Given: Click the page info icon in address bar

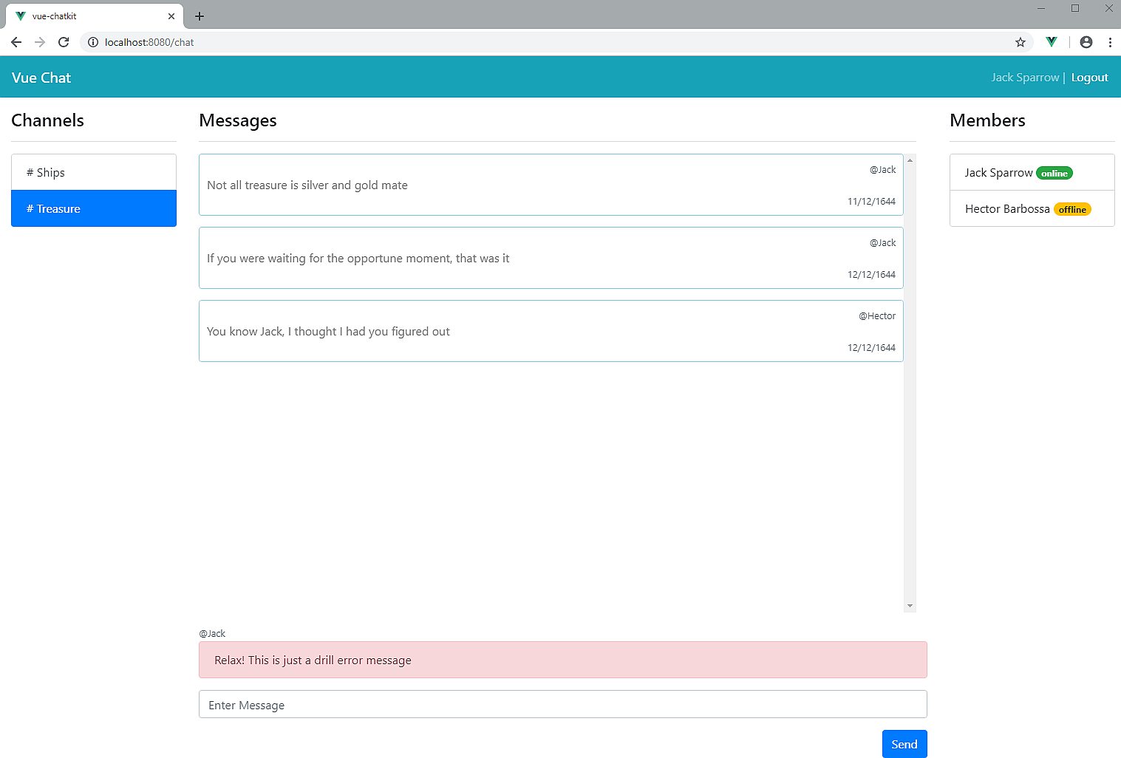Looking at the screenshot, I should pos(92,42).
